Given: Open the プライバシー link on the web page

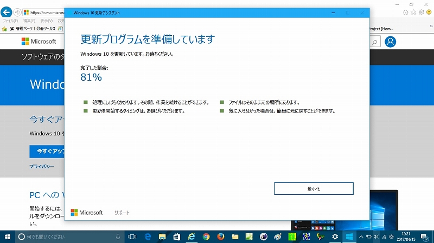Looking at the screenshot, I should (42, 167).
